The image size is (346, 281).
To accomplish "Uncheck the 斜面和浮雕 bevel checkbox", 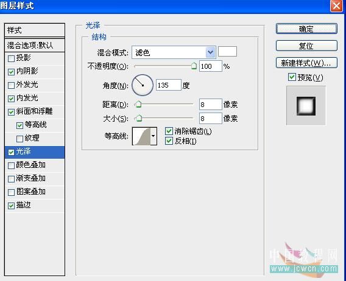I will [11, 112].
